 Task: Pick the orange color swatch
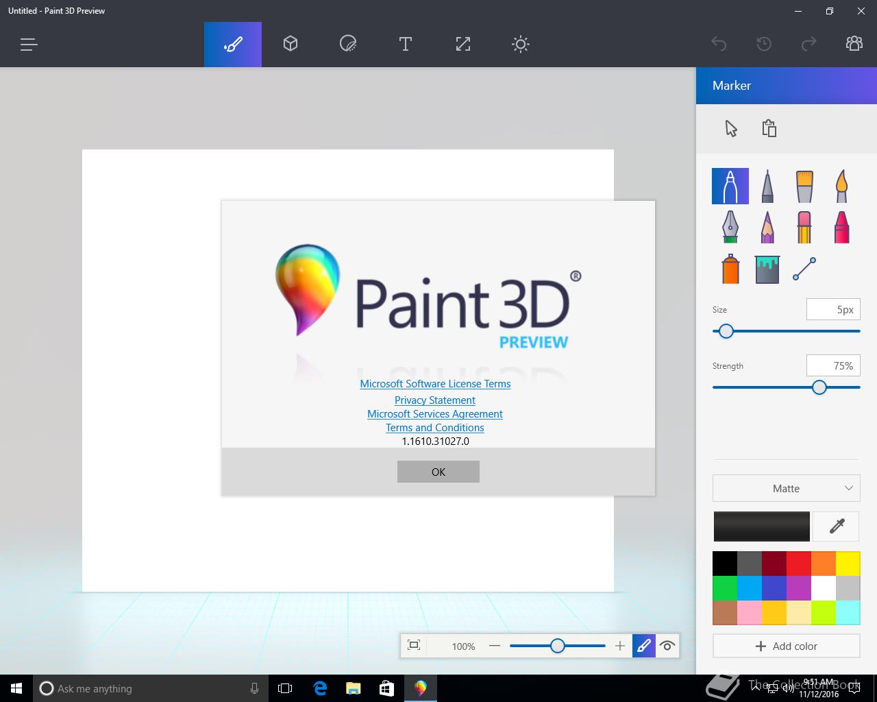(824, 564)
